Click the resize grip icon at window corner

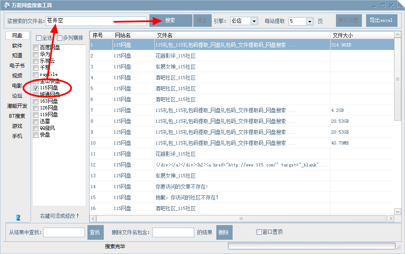(x=399, y=247)
